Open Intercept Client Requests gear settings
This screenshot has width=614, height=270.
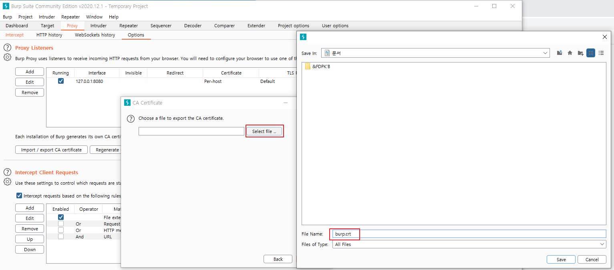[7, 182]
